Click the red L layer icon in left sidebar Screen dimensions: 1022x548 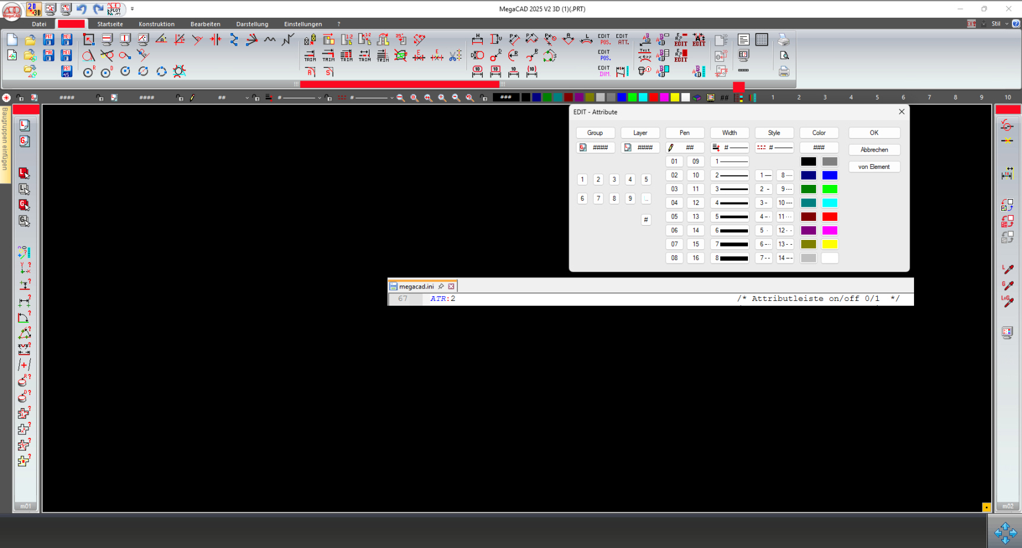click(x=24, y=173)
